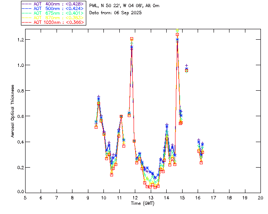Click the 12 tick on time axis
The image size is (268, 214).
click(x=135, y=197)
